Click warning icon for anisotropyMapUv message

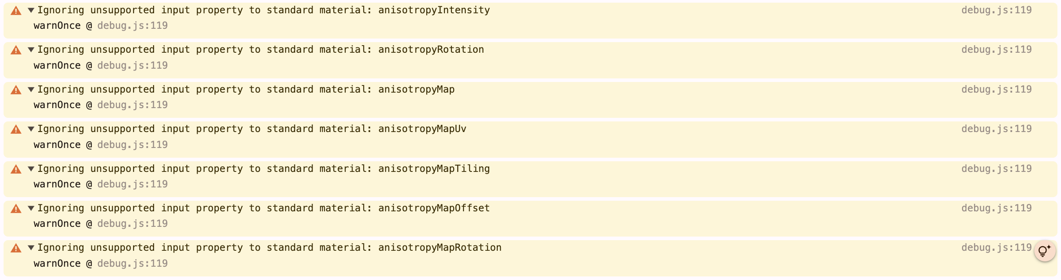pyautogui.click(x=16, y=129)
